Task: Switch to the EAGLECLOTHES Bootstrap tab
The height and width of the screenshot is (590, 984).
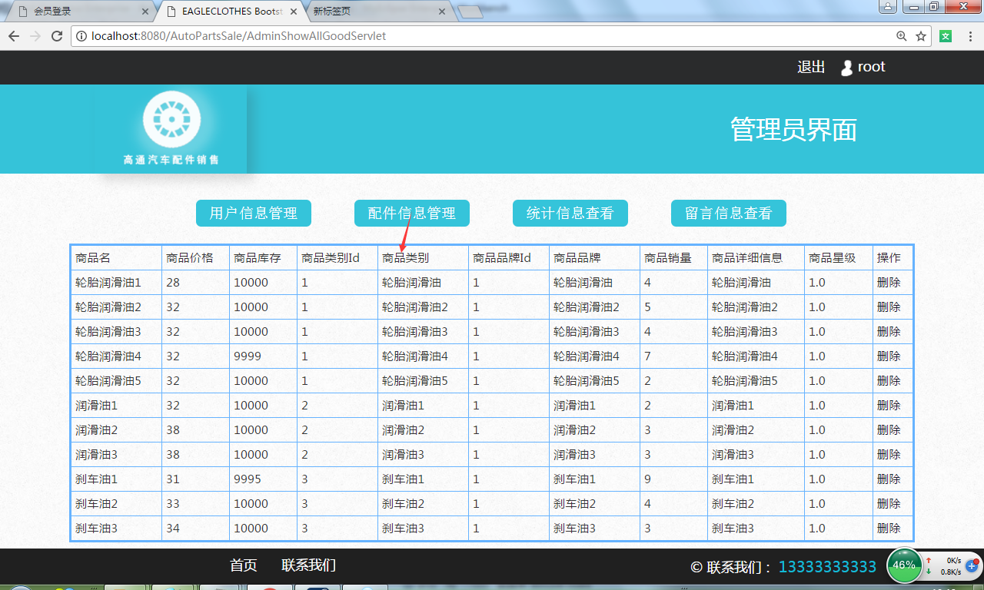Action: click(231, 12)
